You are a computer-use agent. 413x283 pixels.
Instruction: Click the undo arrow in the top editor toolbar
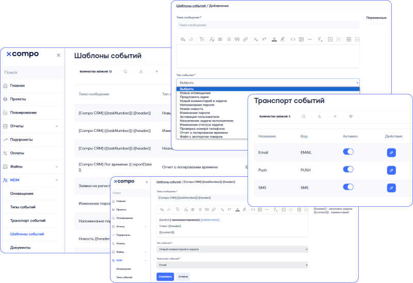(x=183, y=39)
